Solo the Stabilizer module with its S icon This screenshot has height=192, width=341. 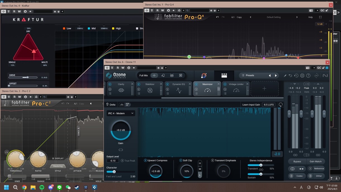click(139, 89)
